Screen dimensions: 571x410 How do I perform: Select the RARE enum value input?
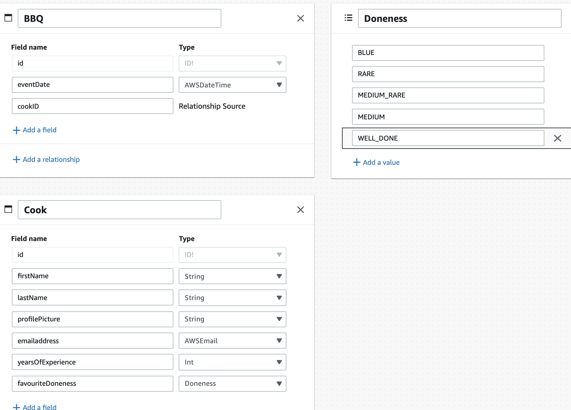pos(448,74)
